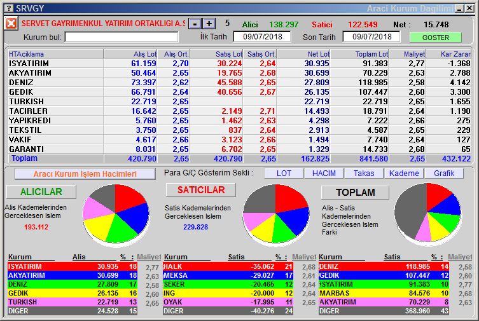This screenshot has height=321, width=479.
Task: Open the Grafik view
Action: (x=444, y=174)
